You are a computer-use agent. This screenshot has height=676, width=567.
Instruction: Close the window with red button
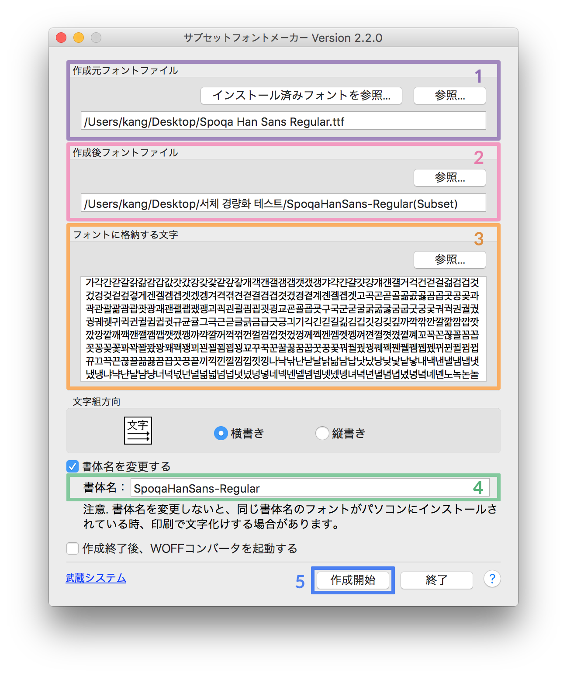point(61,38)
